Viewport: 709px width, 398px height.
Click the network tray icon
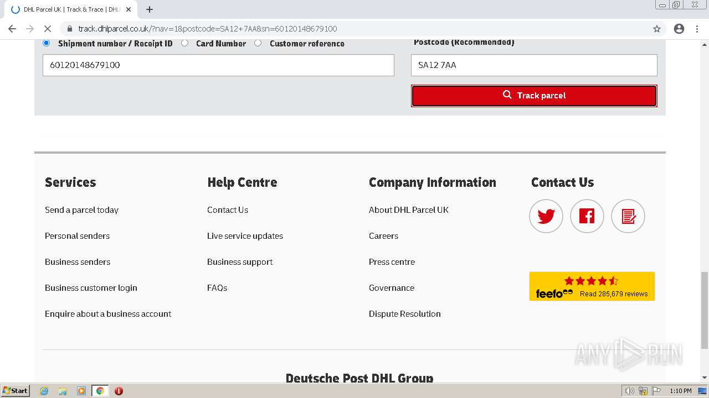(643, 391)
